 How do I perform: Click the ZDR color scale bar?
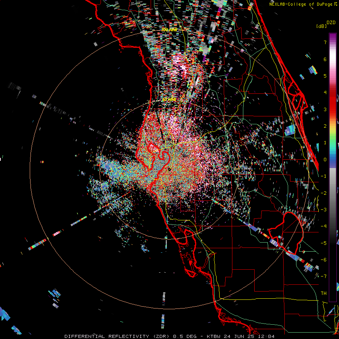333,167
